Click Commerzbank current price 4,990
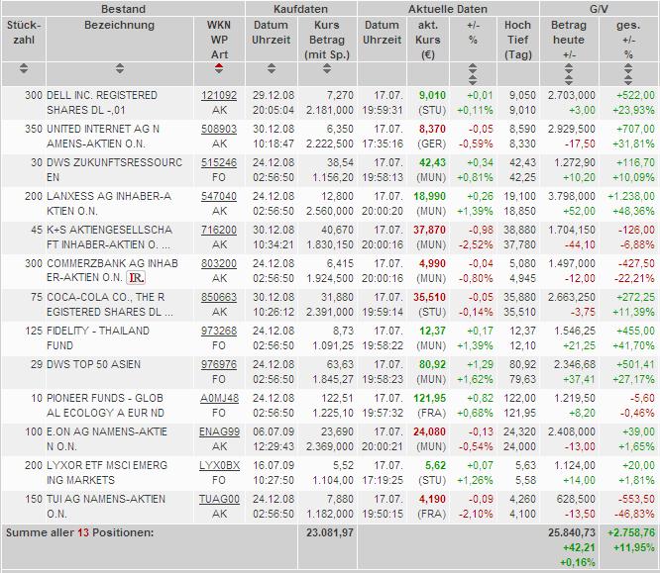The width and height of the screenshot is (660, 573). tap(432, 263)
